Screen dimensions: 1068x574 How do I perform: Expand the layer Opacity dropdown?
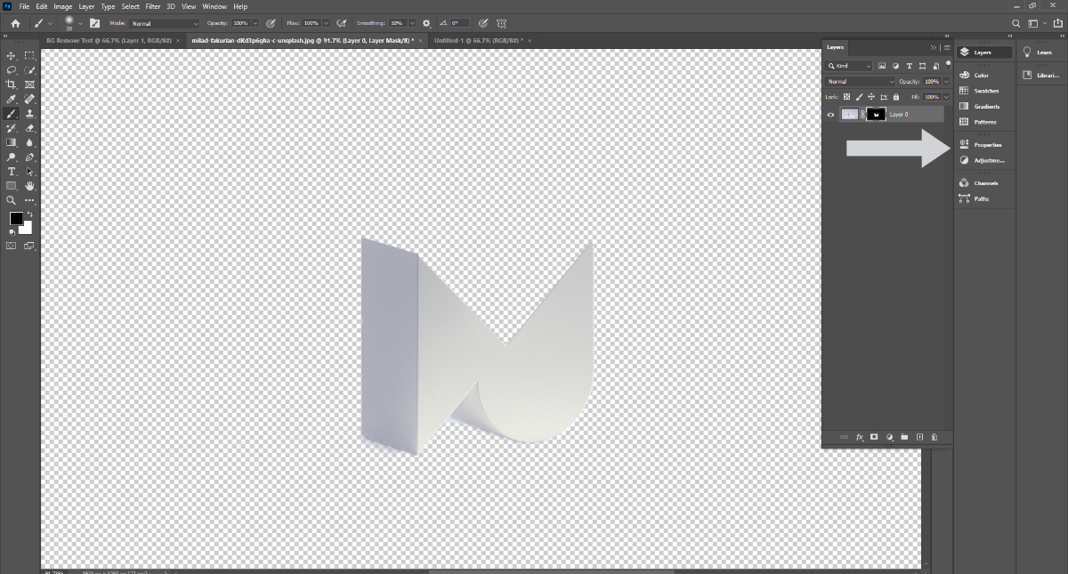click(x=946, y=82)
